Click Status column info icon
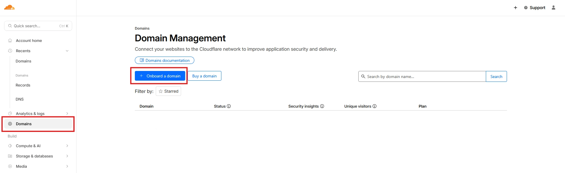 pos(229,106)
